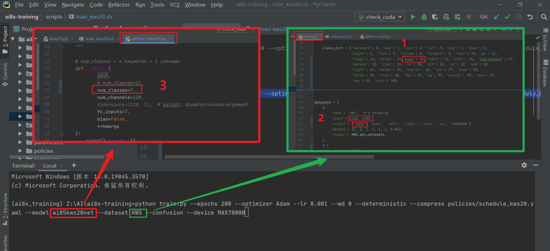550x251 pixels.
Task: Show Git history clock icon
Action: point(519,17)
